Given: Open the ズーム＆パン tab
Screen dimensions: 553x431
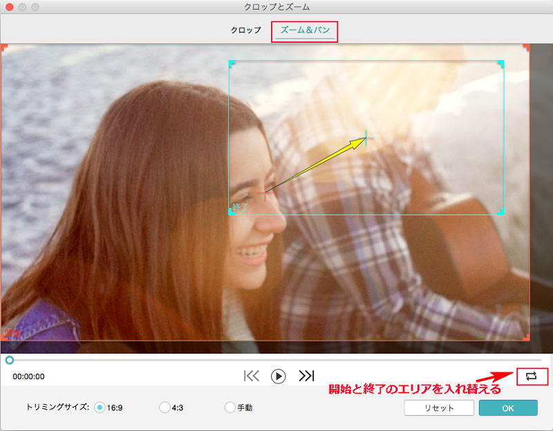Looking at the screenshot, I should (305, 30).
